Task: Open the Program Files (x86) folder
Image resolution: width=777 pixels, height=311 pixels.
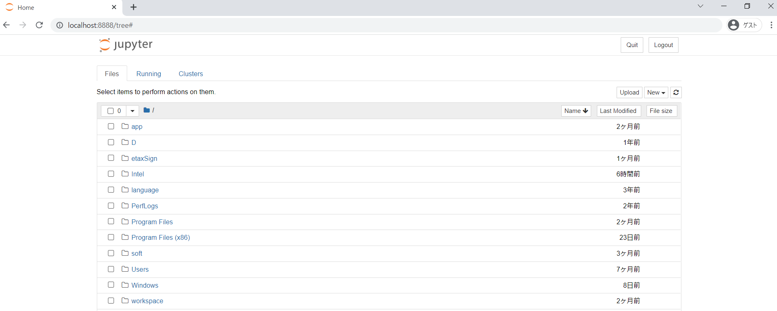Action: [x=160, y=237]
